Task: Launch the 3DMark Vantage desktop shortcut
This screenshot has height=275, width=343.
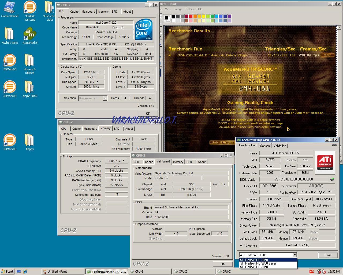Action: pos(30,11)
